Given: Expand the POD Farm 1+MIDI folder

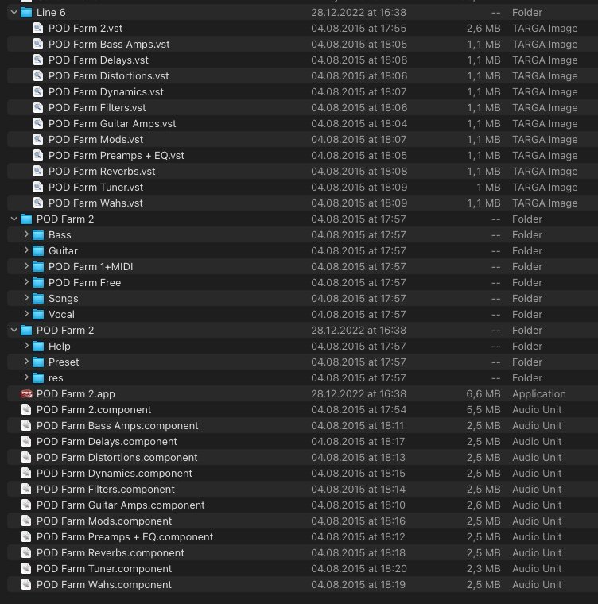Looking at the screenshot, I should coord(25,267).
